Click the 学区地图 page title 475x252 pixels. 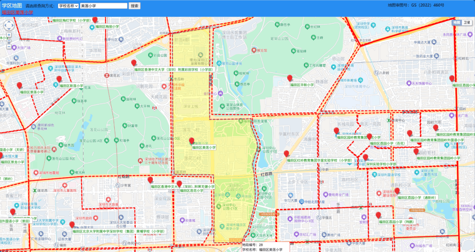pyautogui.click(x=12, y=5)
